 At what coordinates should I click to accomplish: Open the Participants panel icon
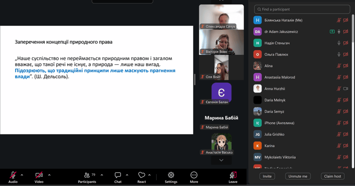tap(87, 175)
